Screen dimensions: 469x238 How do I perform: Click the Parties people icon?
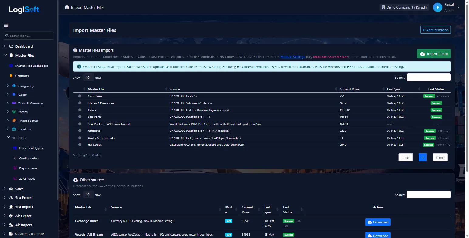14,112
